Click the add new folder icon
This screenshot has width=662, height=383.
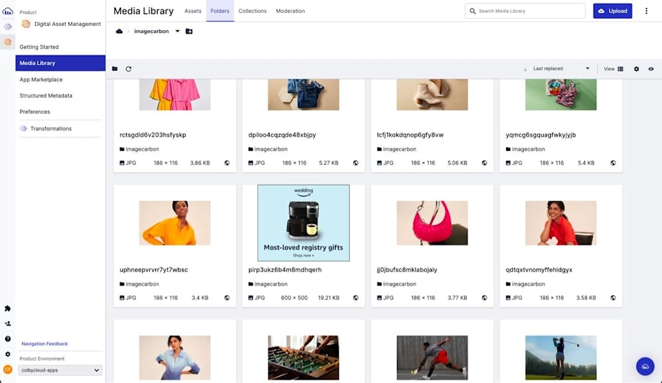pos(189,31)
